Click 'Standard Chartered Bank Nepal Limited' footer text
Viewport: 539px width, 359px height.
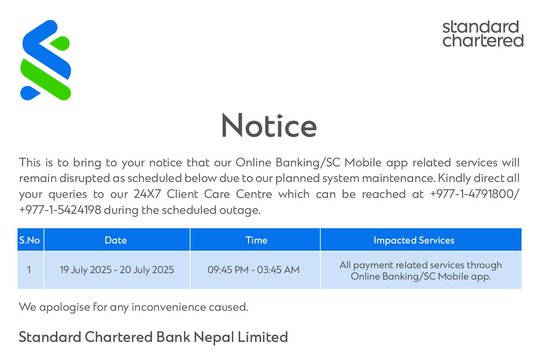[153, 337]
